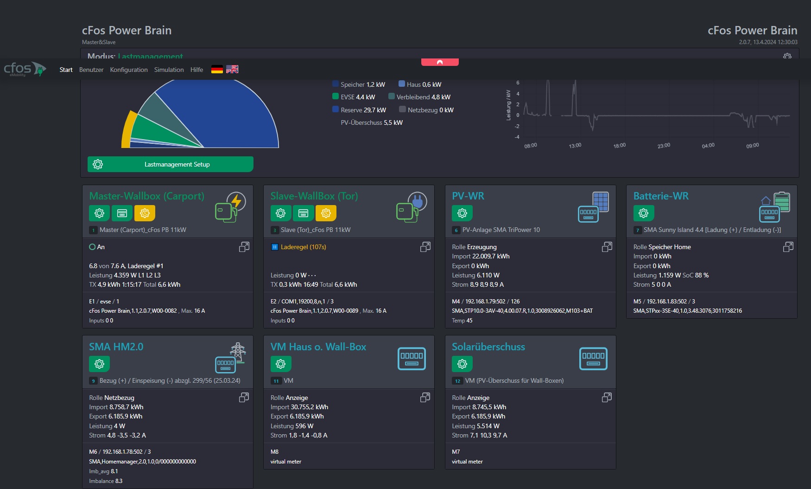Open load management settings gear at top right
The width and height of the screenshot is (811, 489).
pyautogui.click(x=787, y=56)
